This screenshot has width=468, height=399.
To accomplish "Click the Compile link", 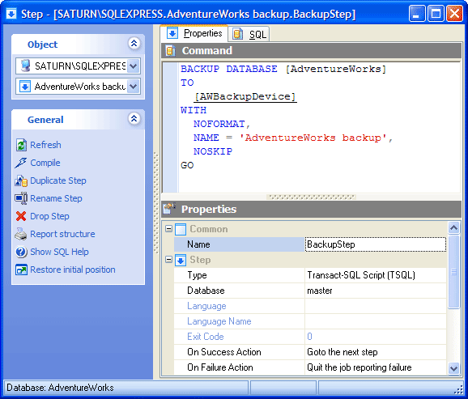I will [45, 163].
